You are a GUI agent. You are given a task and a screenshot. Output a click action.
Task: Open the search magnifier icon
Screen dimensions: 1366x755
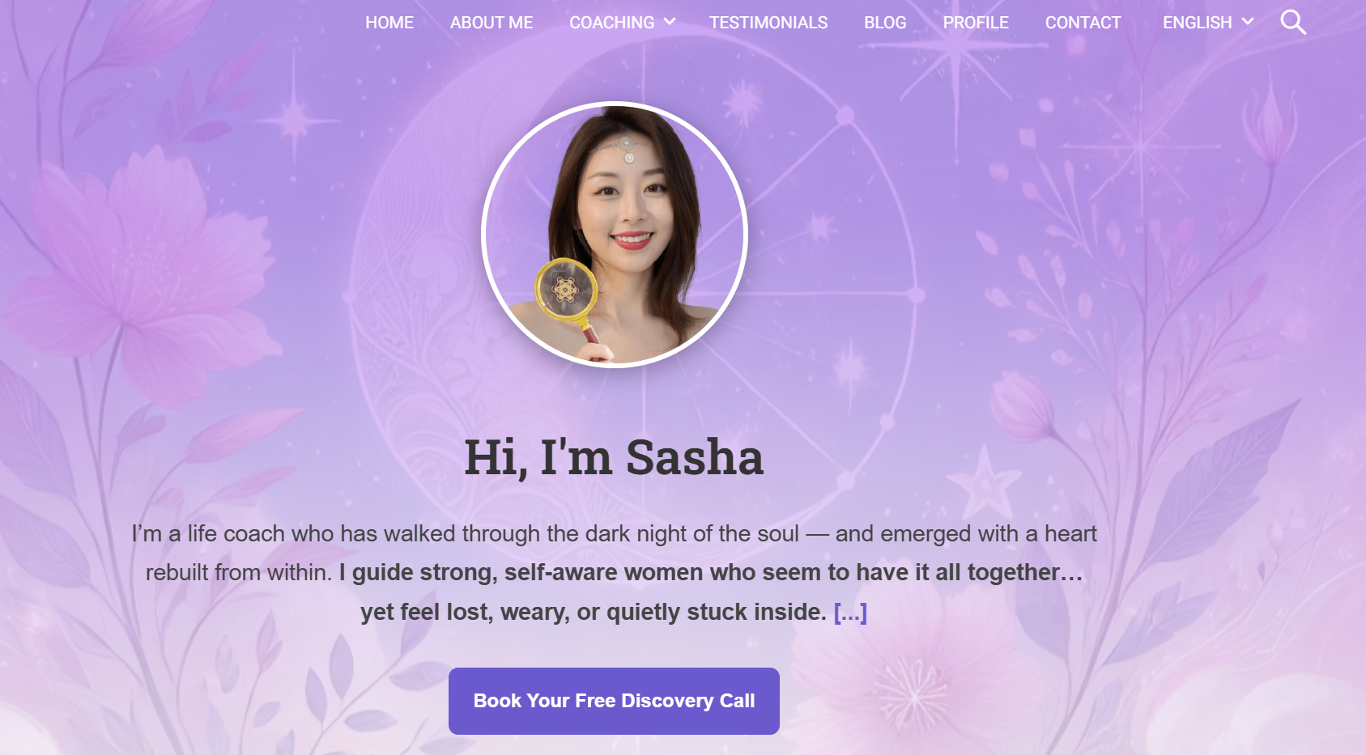tap(1293, 23)
